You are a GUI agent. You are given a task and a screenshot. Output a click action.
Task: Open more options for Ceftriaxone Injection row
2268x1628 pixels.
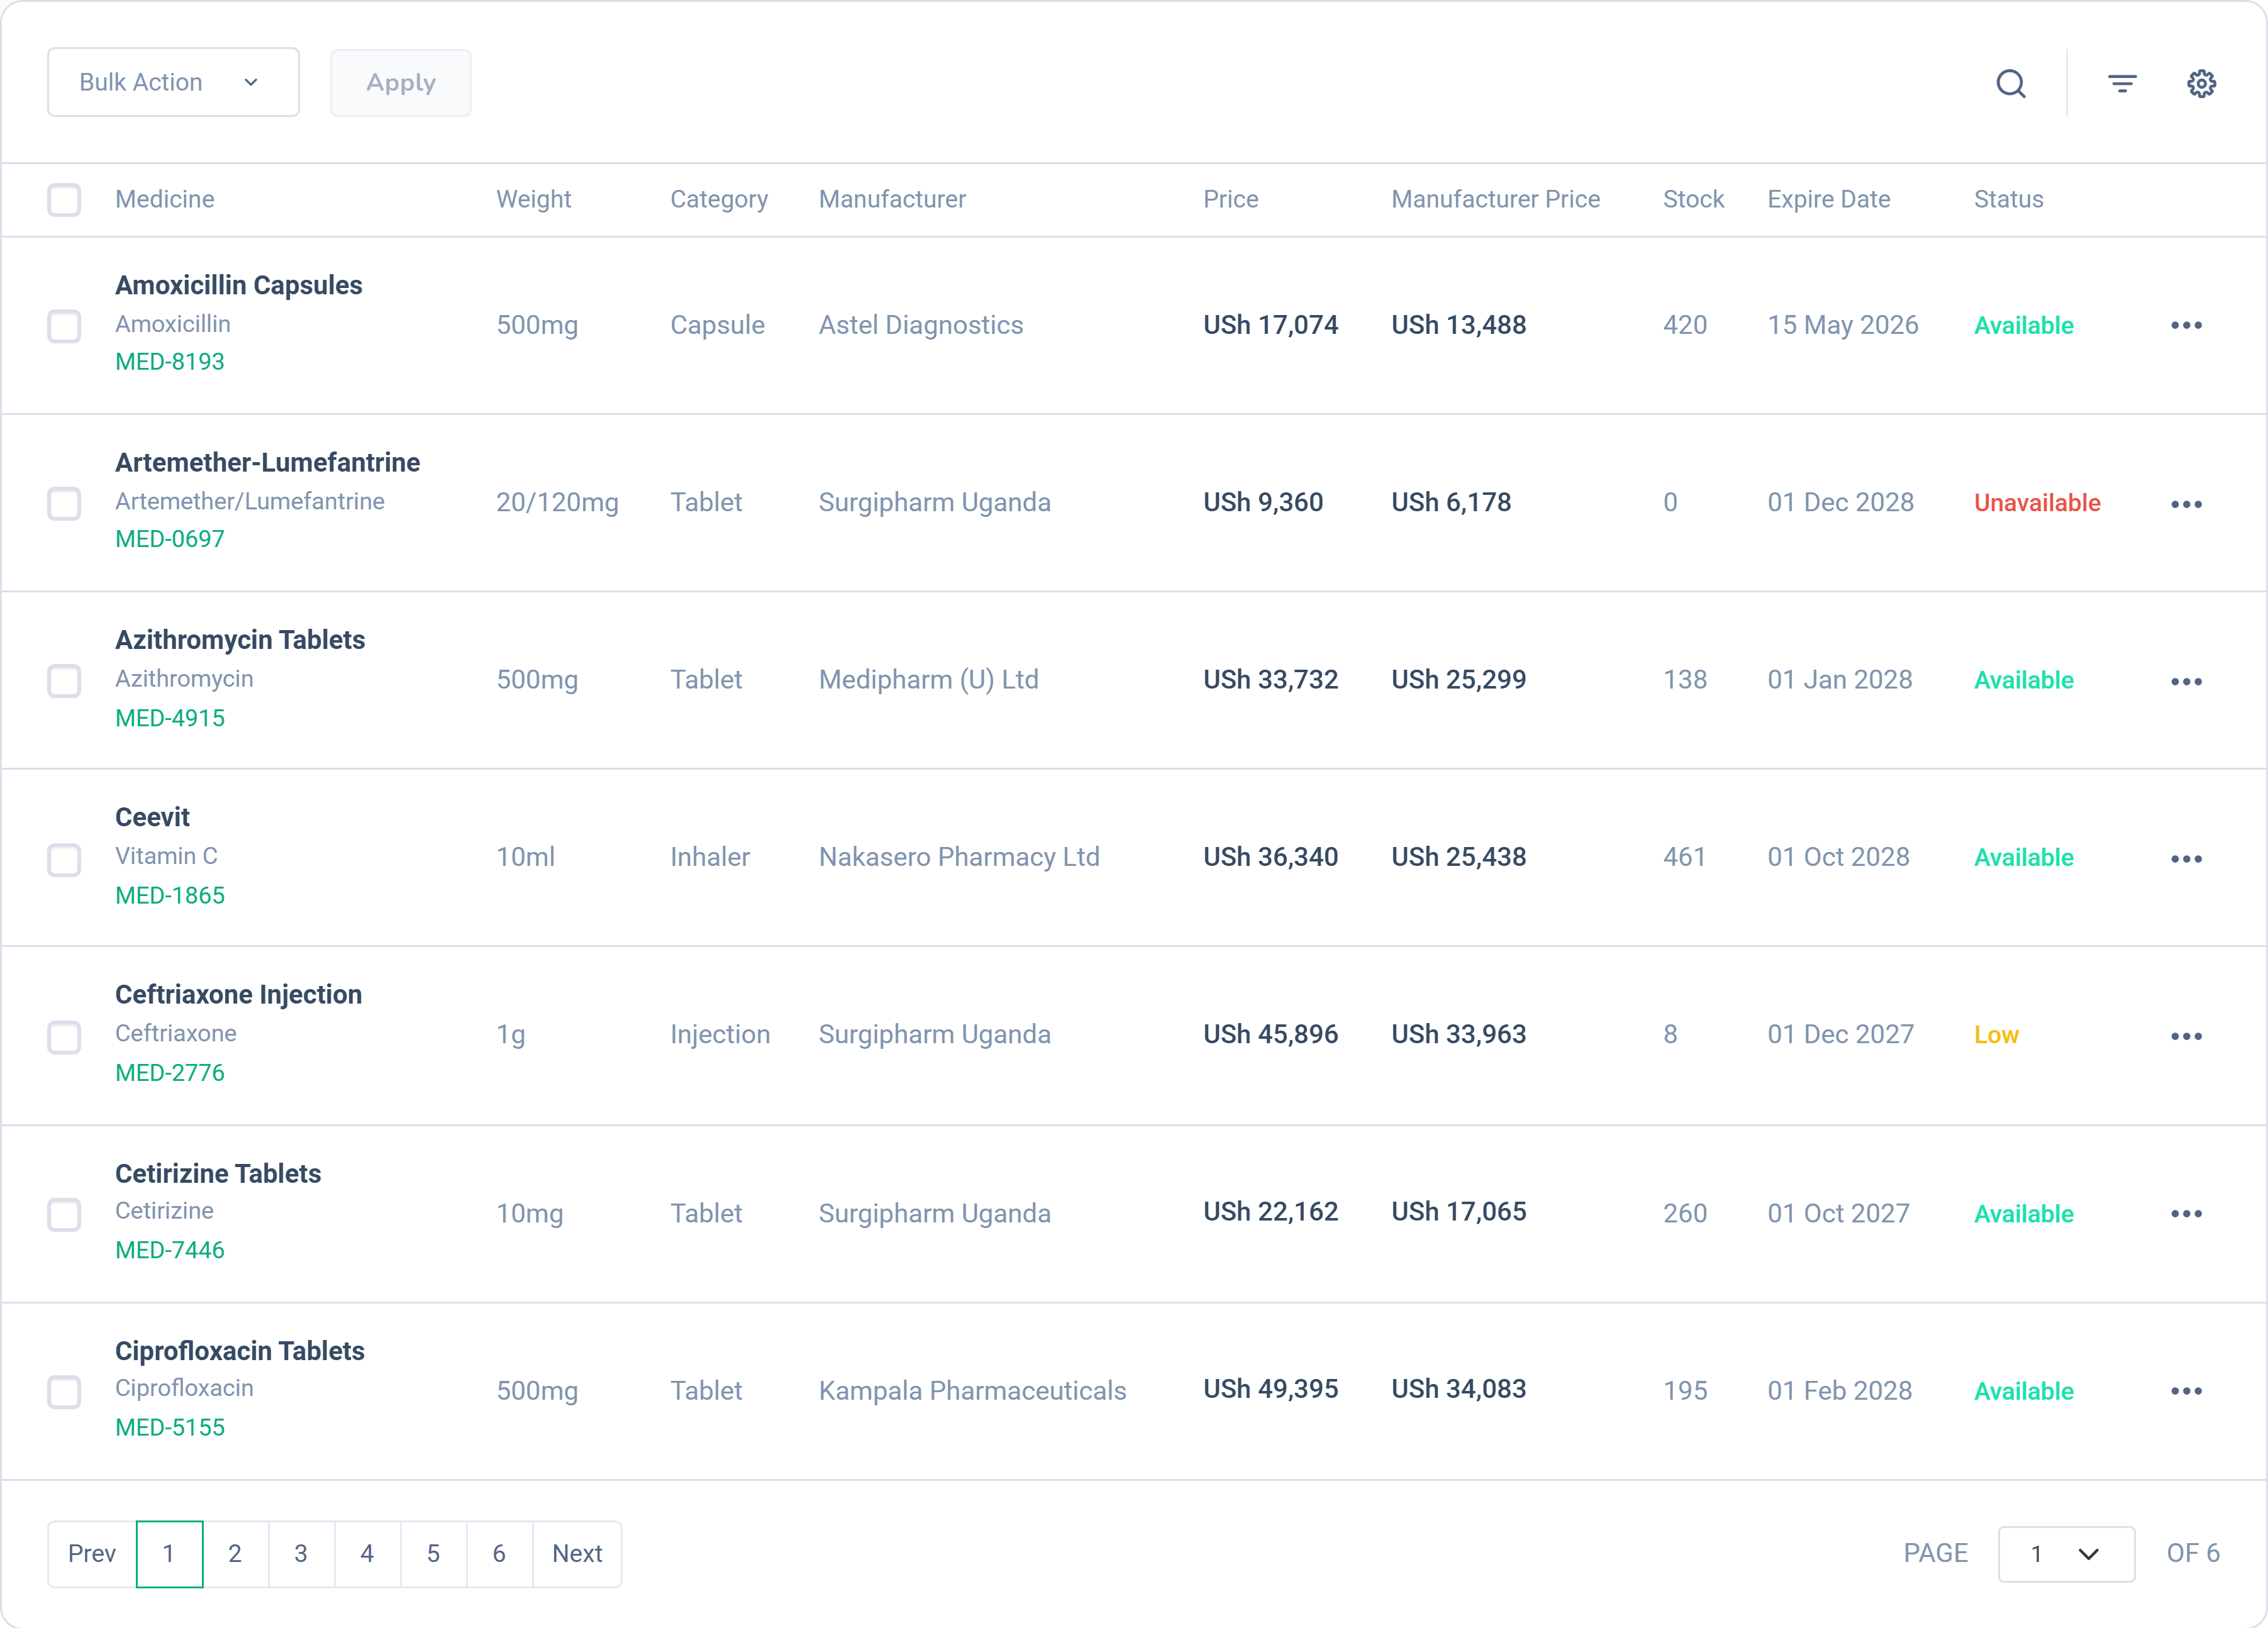click(2186, 1036)
